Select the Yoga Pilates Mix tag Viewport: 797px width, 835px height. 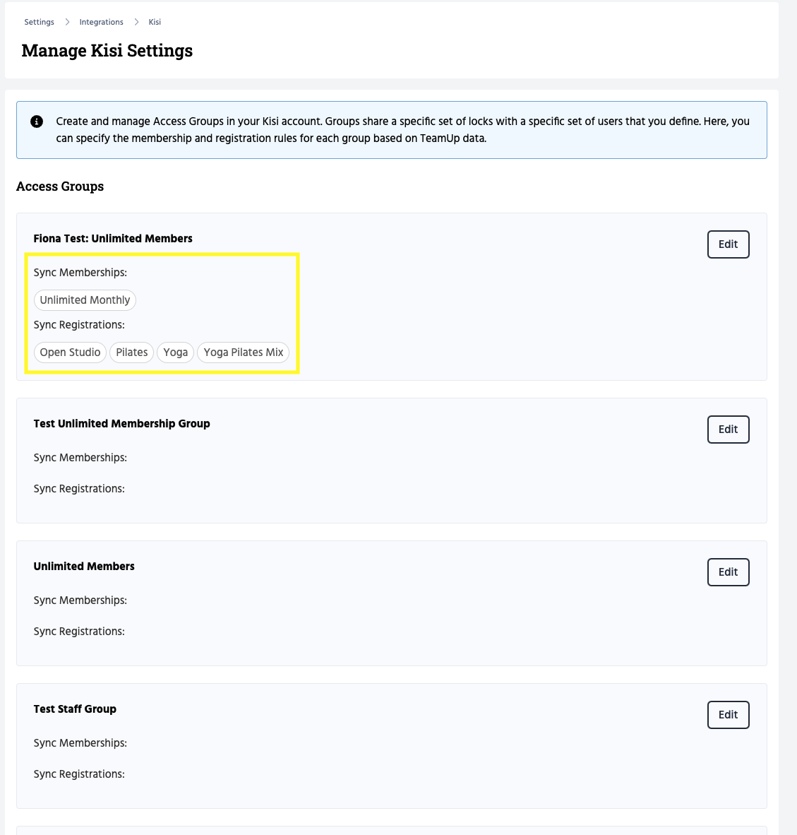coord(243,353)
